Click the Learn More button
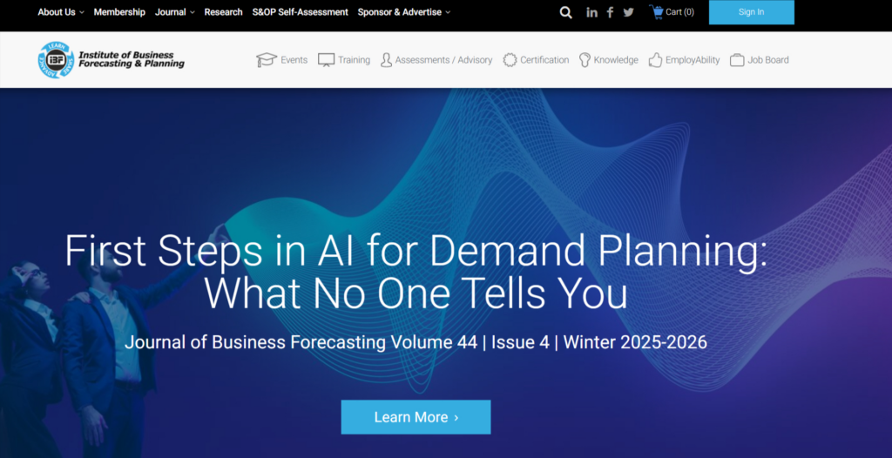This screenshot has width=892, height=458. coord(416,417)
